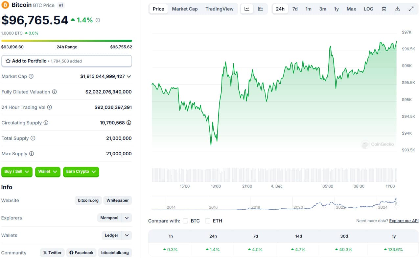Select the 7d time range
This screenshot has width=420, height=258.
(x=295, y=9)
